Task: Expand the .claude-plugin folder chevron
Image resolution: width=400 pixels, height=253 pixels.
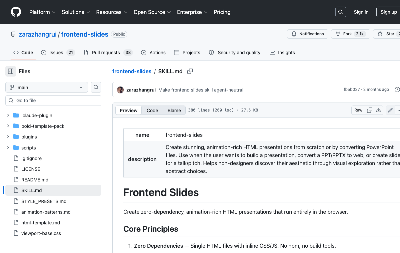Action: pyautogui.click(x=8, y=116)
